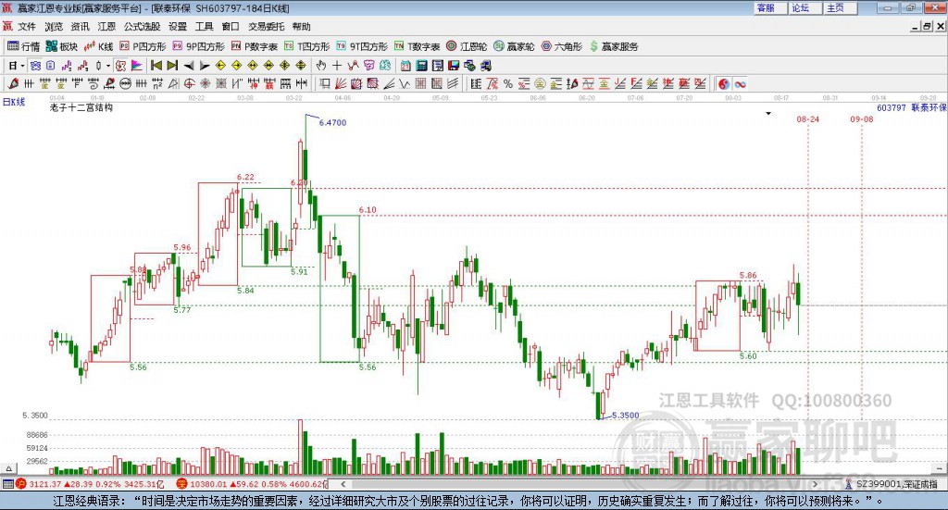Open the 日 period dropdown arrow

(x=22, y=66)
